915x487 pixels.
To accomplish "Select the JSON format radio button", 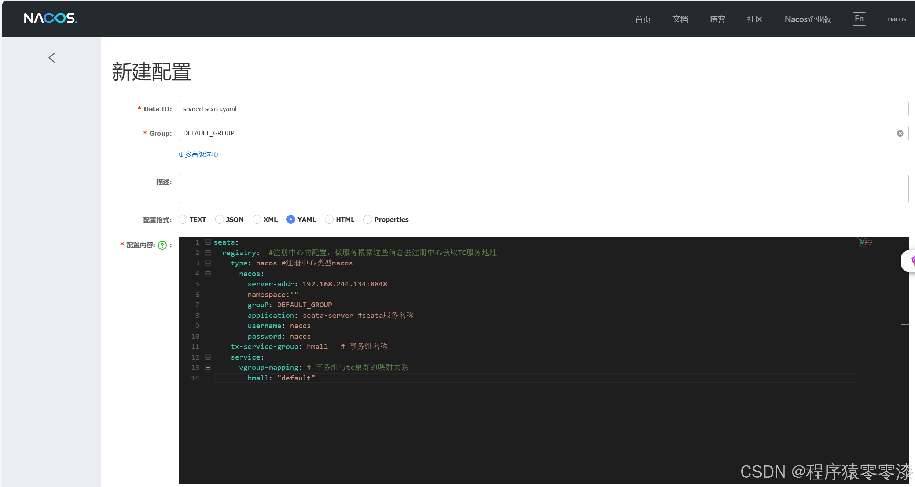I will (219, 219).
